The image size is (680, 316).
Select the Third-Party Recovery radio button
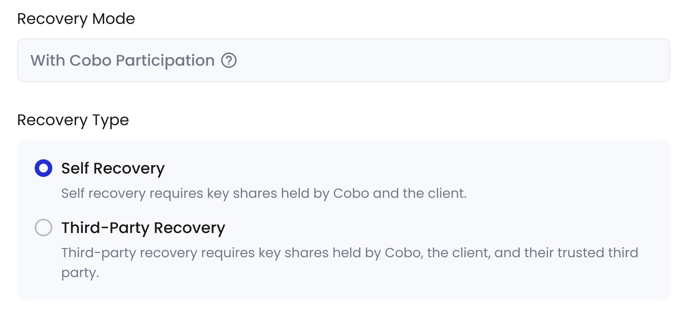coord(44,228)
